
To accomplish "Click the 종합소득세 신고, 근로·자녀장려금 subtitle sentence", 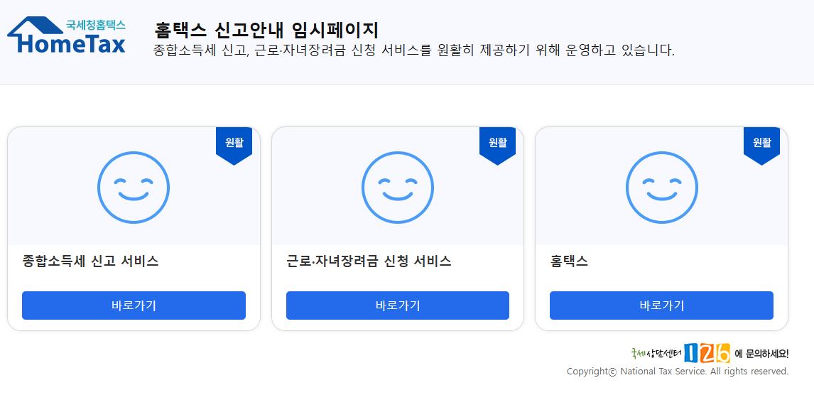I will 414,51.
